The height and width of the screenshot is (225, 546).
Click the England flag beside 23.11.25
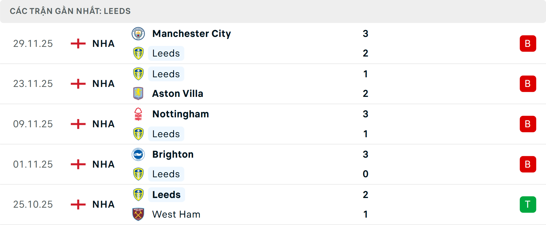pos(78,84)
